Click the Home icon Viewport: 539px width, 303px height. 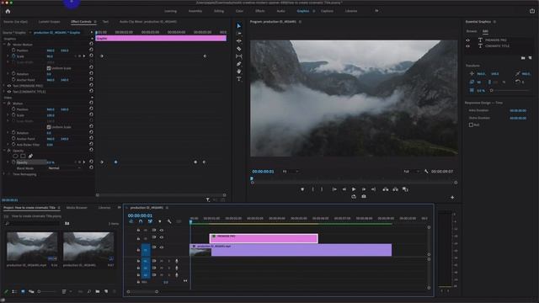tap(8, 11)
